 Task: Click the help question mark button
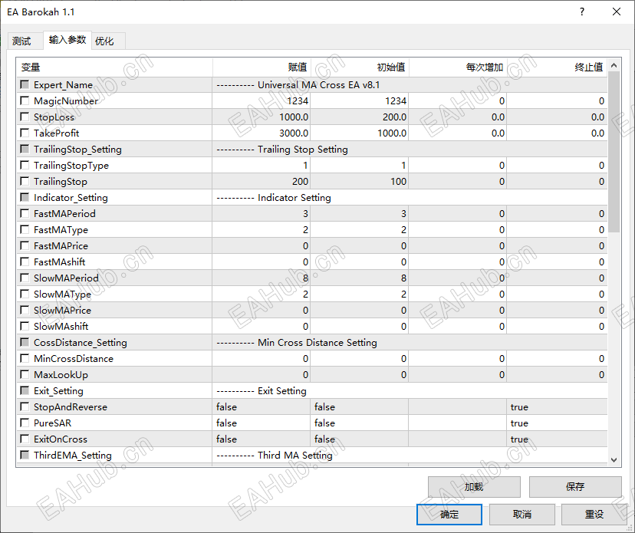pyautogui.click(x=582, y=12)
